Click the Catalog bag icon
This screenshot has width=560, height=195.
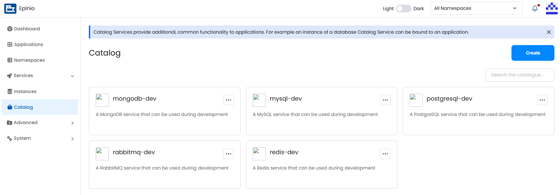[x=10, y=107]
